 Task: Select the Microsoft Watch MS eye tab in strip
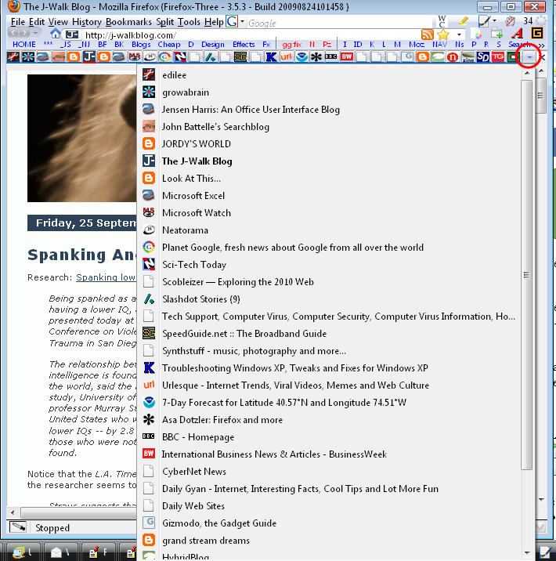135,57
